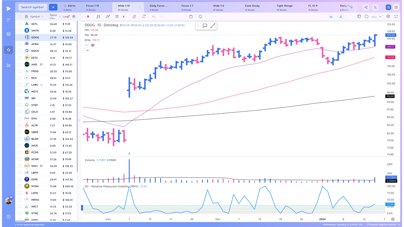Toggle the branching tree-shaped icon in the chart toolbar

[x=341, y=17]
